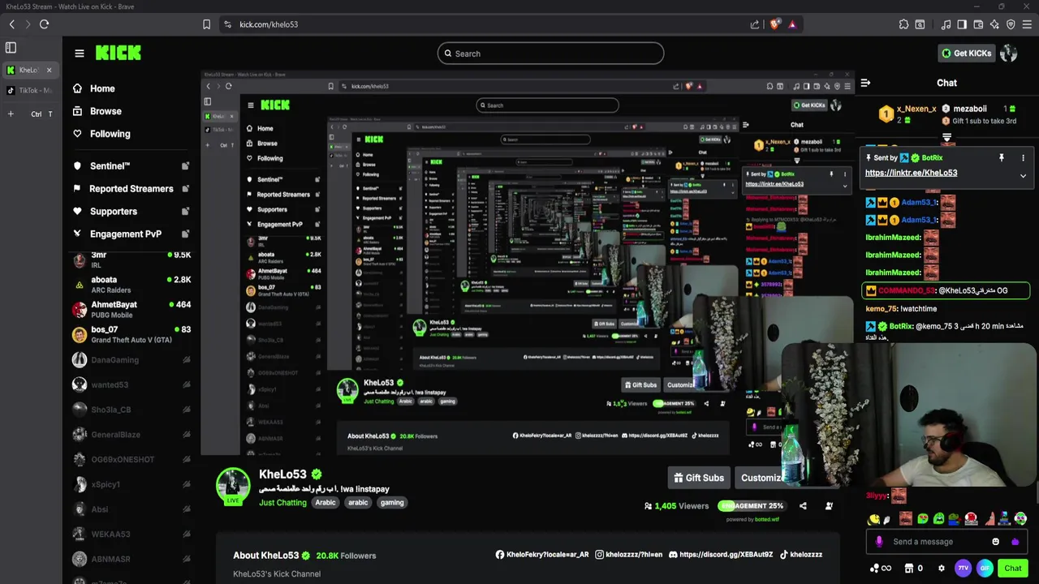Open the GIF button in chat footer
Image resolution: width=1039 pixels, height=584 pixels.
985,569
